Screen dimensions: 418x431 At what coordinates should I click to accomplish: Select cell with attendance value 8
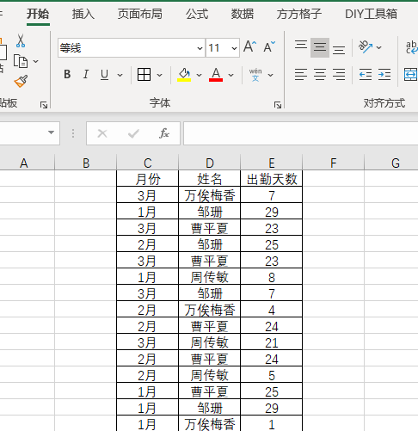pyautogui.click(x=271, y=277)
